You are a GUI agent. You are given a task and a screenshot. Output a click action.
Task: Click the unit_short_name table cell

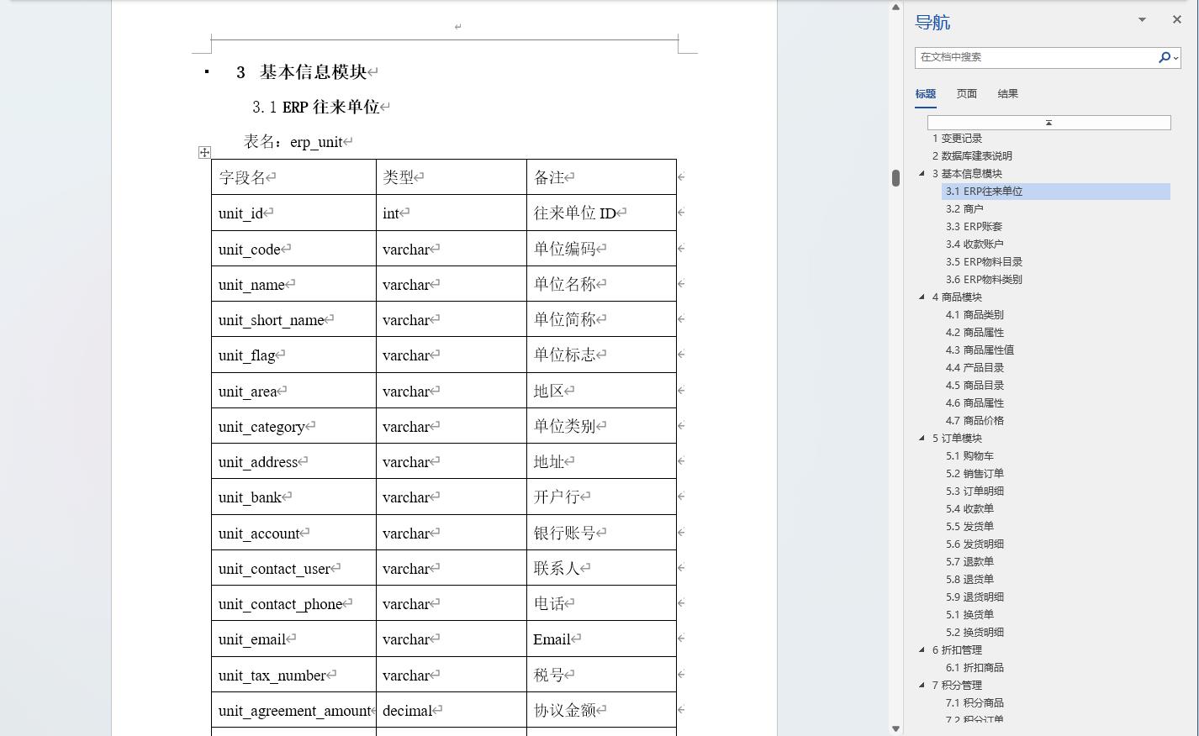293,319
